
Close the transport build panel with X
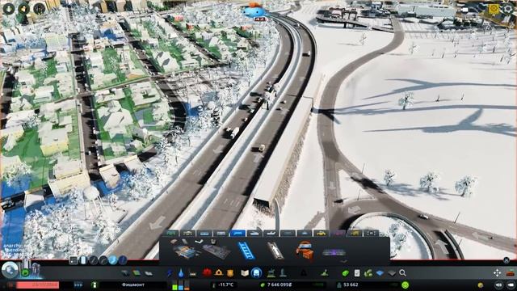click(x=506, y=260)
